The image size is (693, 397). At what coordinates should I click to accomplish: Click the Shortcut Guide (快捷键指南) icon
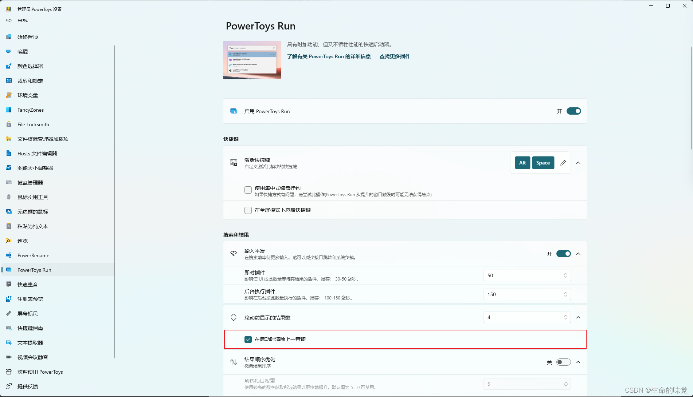tap(9, 328)
